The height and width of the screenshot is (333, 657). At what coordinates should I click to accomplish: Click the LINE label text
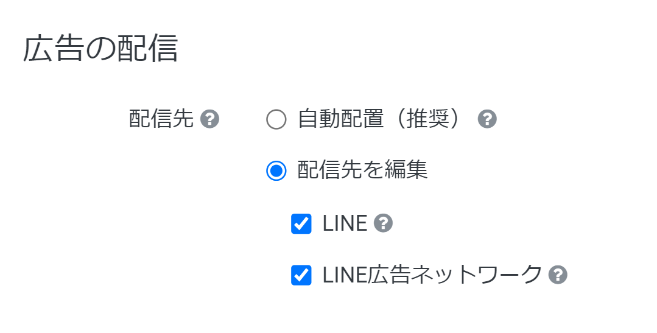click(345, 224)
